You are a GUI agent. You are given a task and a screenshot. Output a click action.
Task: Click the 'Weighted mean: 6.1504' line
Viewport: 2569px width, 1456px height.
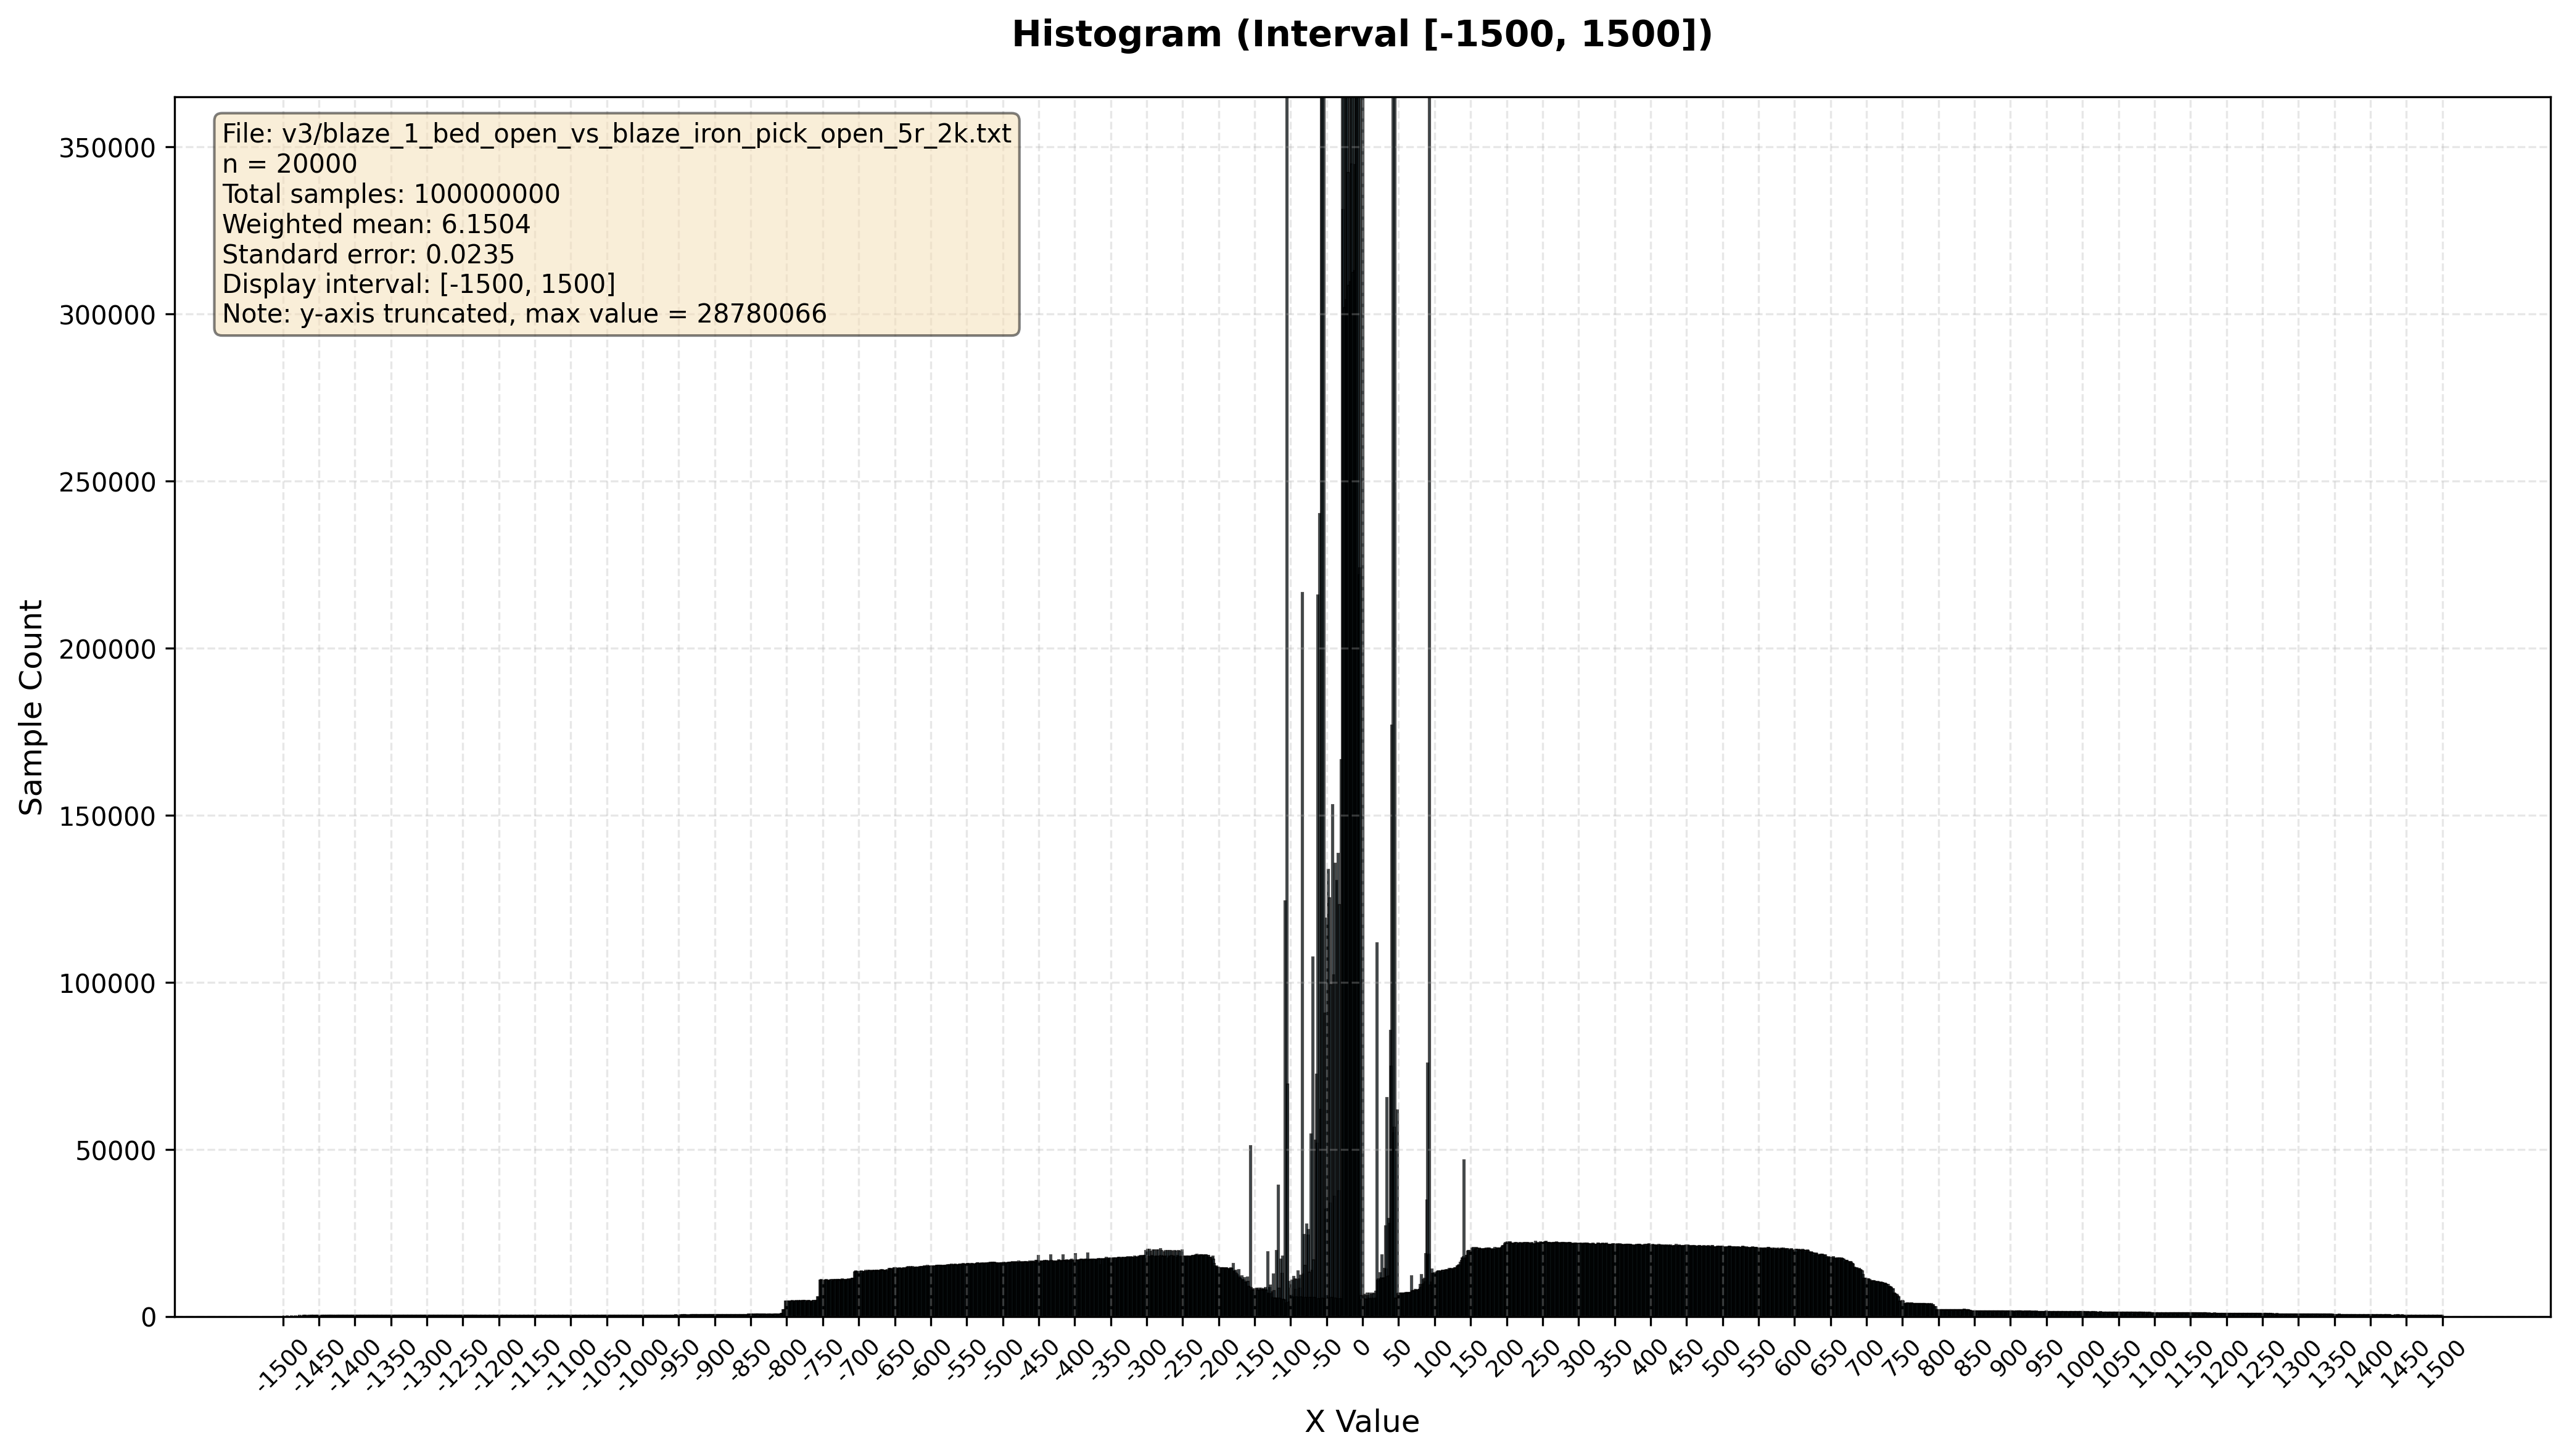click(376, 224)
